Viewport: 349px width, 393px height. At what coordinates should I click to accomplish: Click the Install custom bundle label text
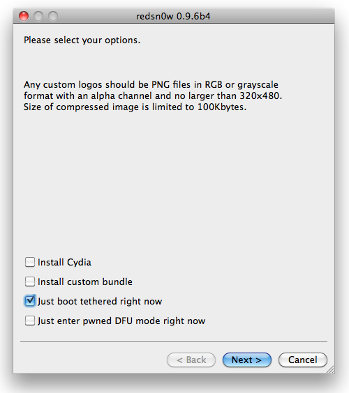(x=85, y=282)
